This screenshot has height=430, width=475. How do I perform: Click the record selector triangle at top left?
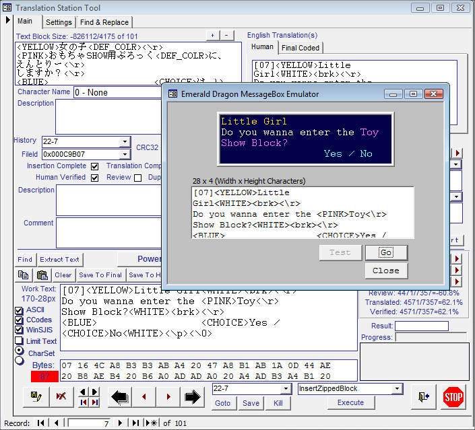pos(7,20)
